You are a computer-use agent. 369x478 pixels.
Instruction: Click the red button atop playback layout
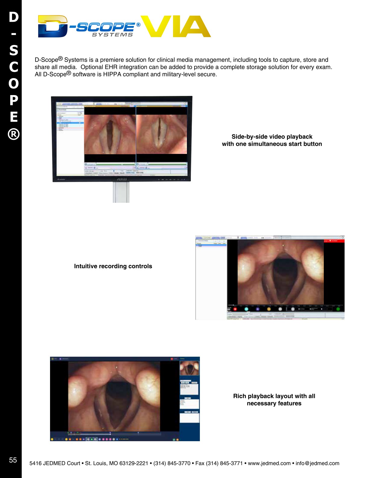click(x=172, y=359)
